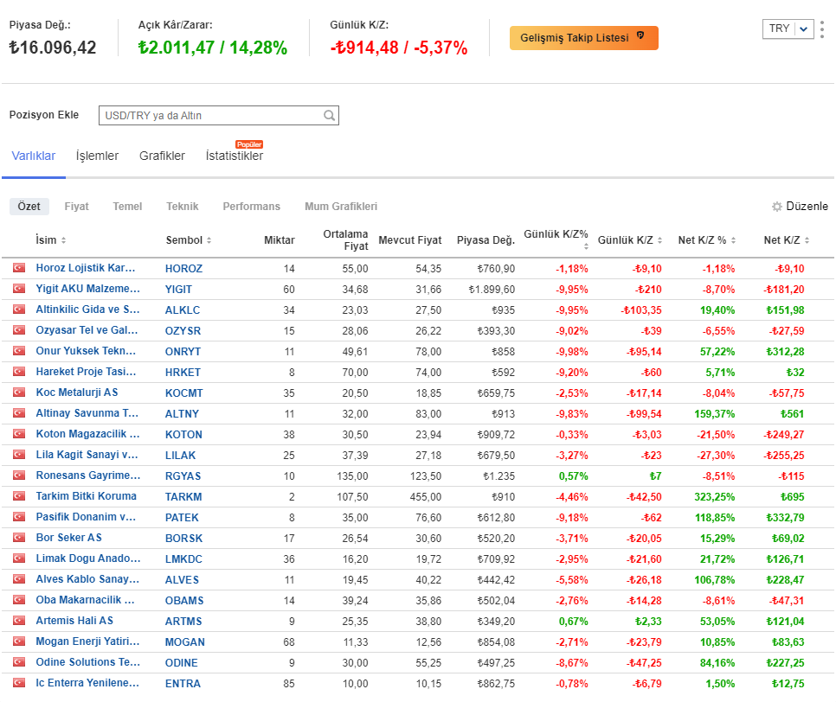The height and width of the screenshot is (702, 836).
Task: Click the flag icon in the OBAMS row
Action: (19, 600)
